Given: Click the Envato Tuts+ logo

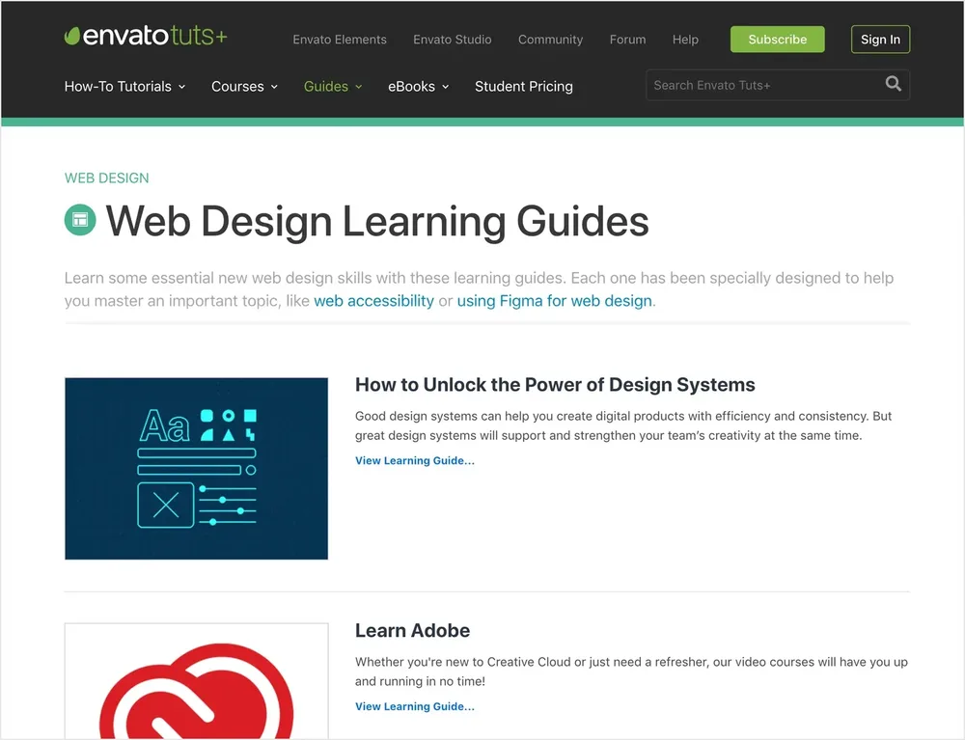Looking at the screenshot, I should pos(146,36).
